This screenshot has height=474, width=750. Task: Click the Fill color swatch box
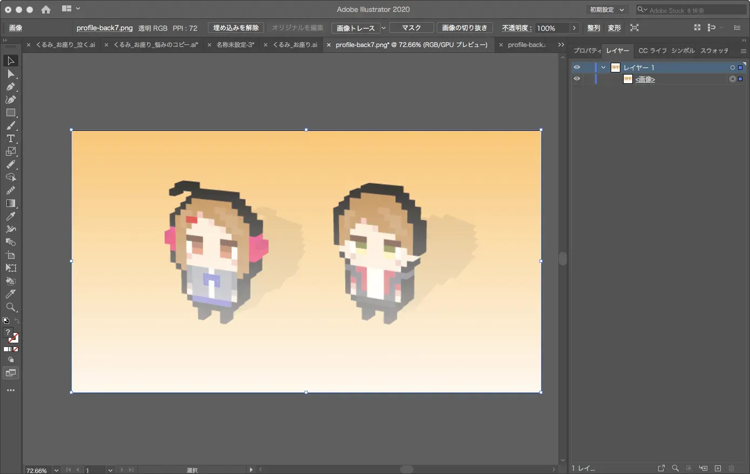point(8,333)
